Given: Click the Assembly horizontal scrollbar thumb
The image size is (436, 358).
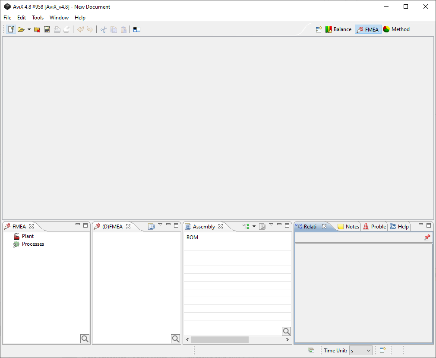Looking at the screenshot, I should pos(220,340).
